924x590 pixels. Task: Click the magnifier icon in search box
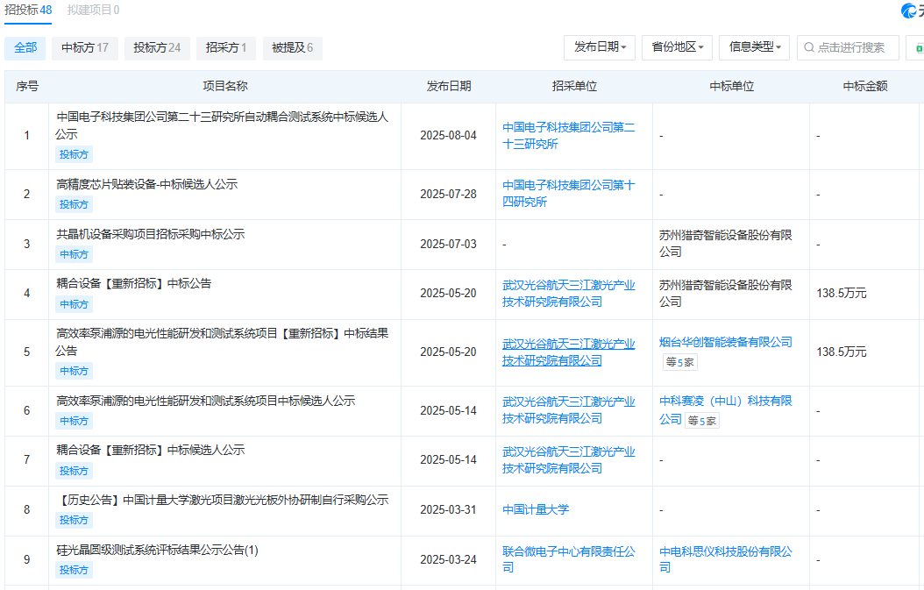pos(808,47)
